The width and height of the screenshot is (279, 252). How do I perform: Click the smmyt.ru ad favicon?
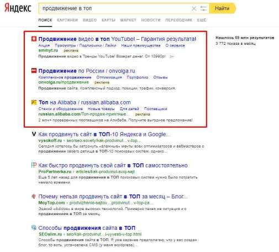(34, 39)
